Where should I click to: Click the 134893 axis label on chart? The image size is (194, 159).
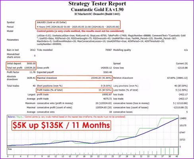[x=183, y=118]
